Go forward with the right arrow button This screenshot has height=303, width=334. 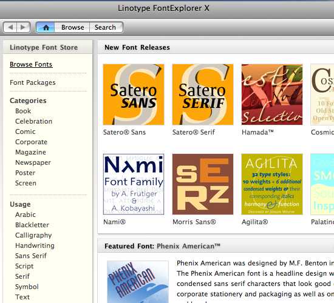click(x=23, y=27)
